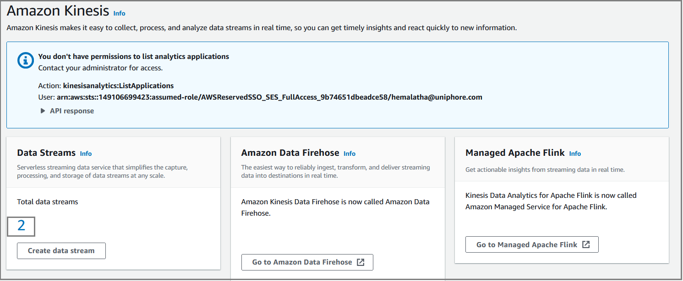
Task: Open the Info link next to Amazon Data Firehose
Action: coord(350,154)
